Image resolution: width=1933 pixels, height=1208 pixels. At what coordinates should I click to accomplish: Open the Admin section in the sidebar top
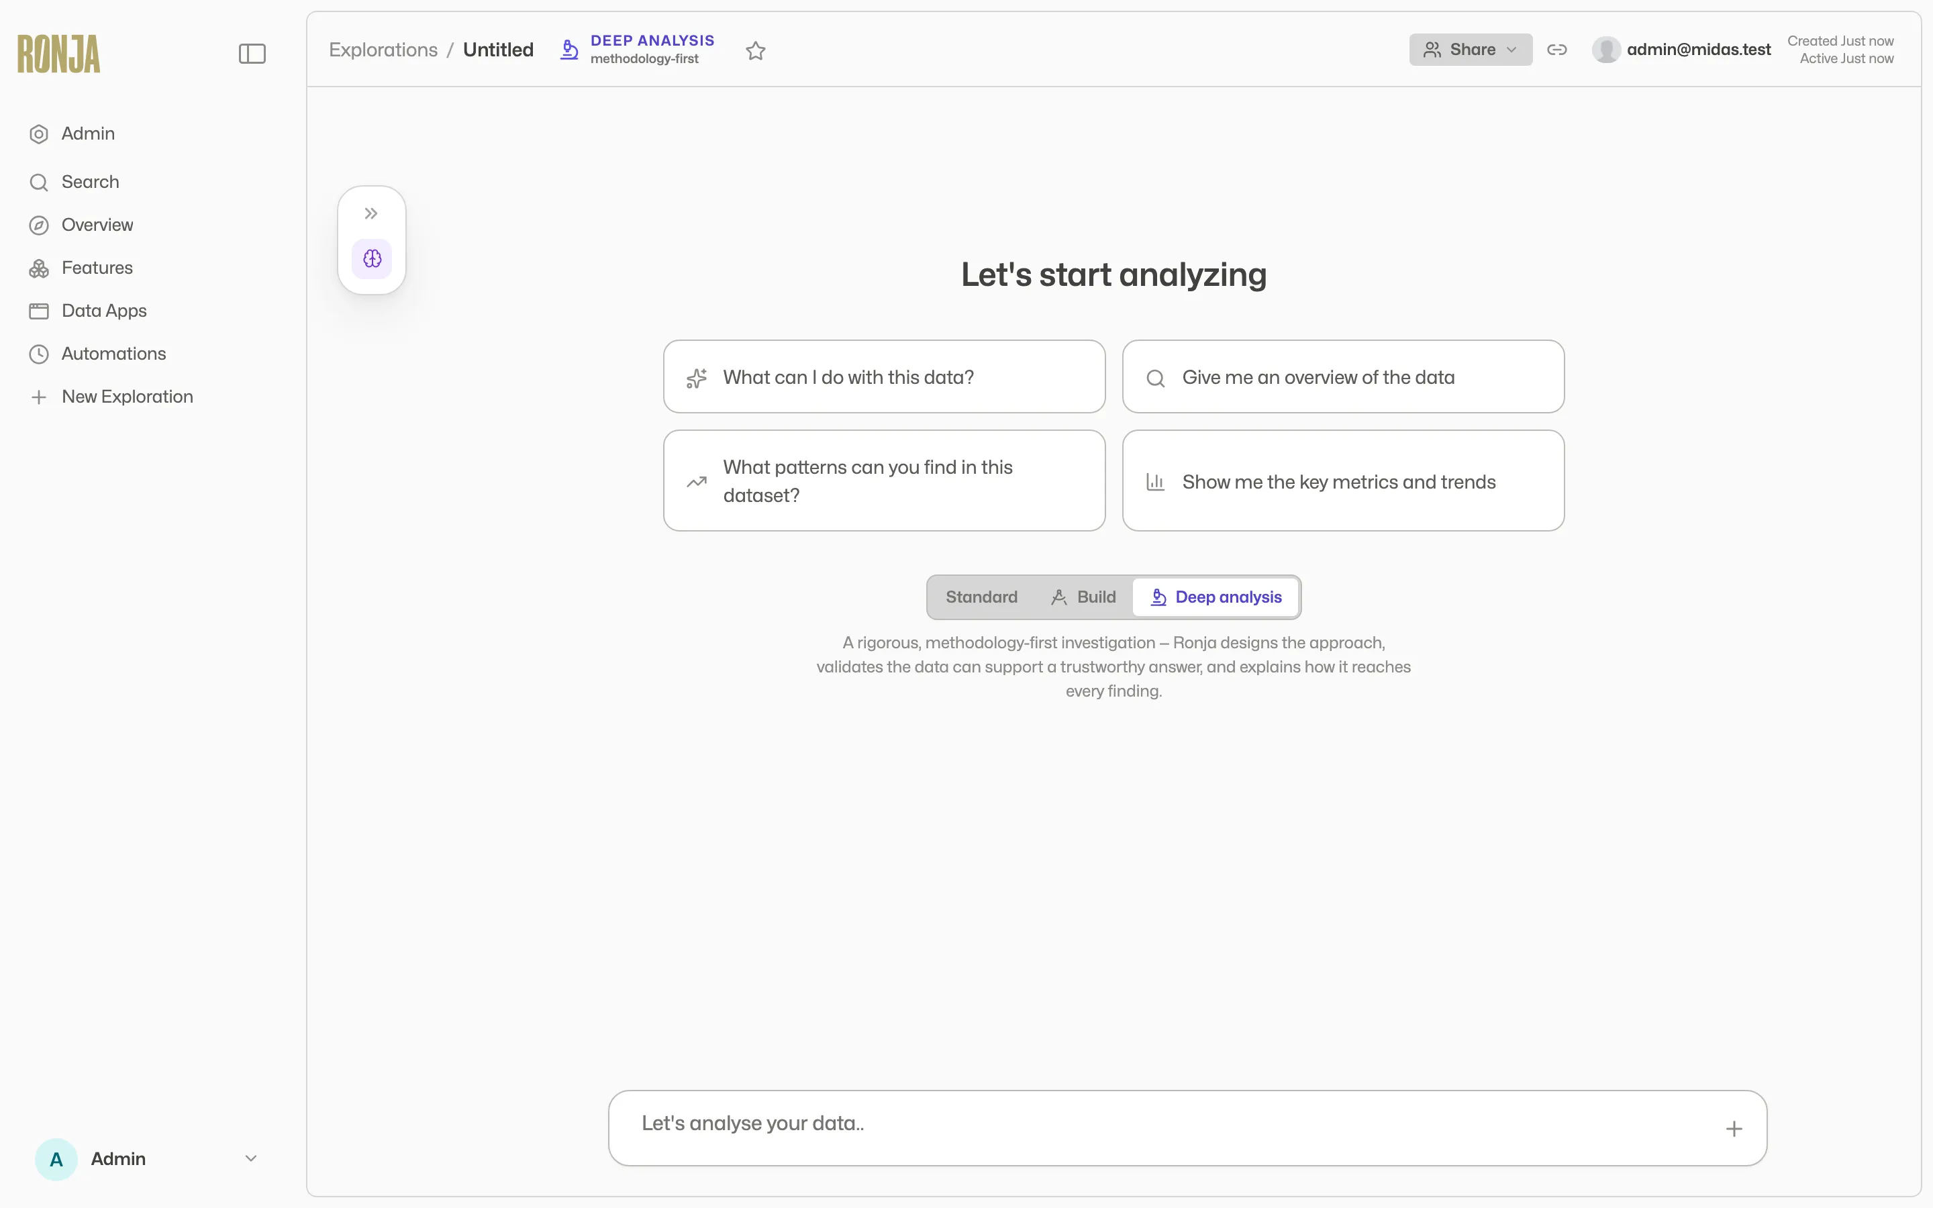72,134
